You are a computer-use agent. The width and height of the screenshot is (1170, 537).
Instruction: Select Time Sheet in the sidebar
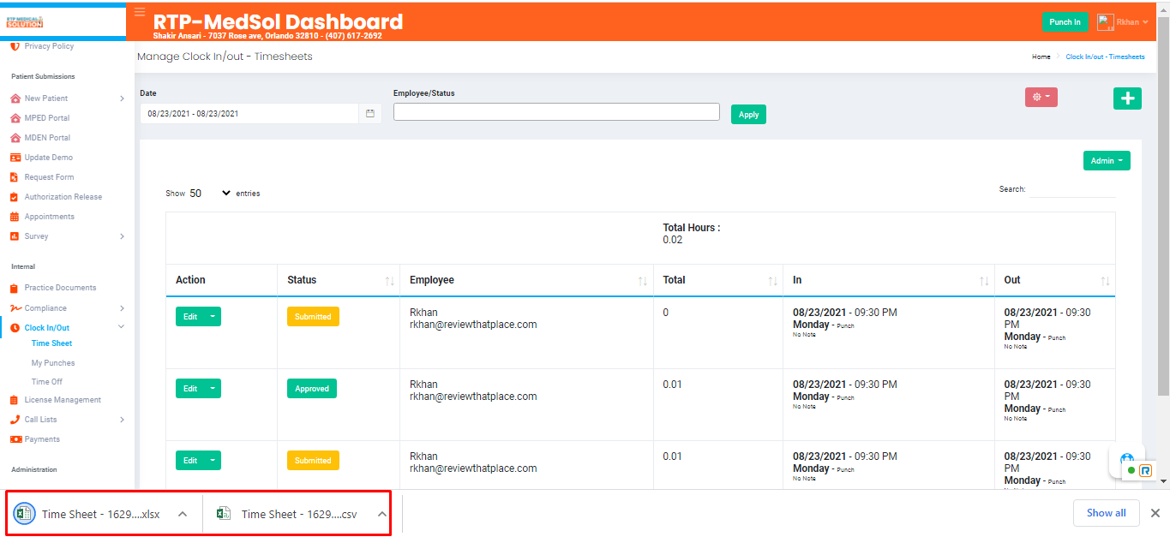(x=51, y=343)
